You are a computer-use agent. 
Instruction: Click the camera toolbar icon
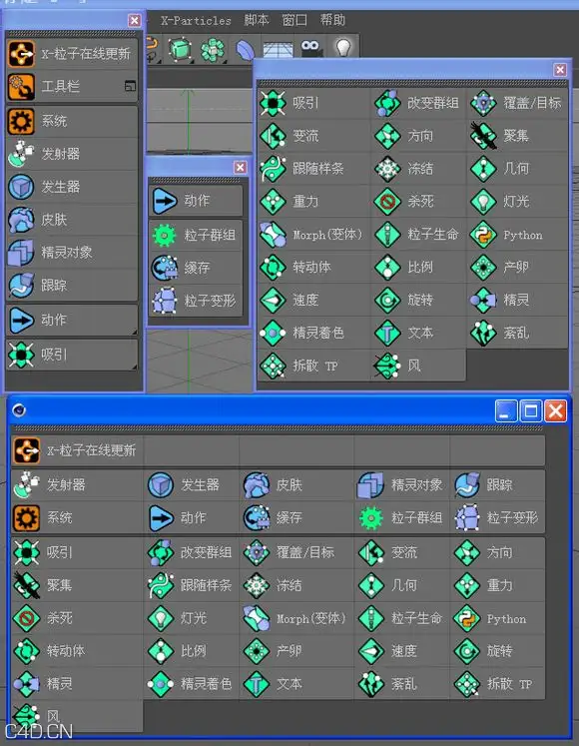click(310, 48)
